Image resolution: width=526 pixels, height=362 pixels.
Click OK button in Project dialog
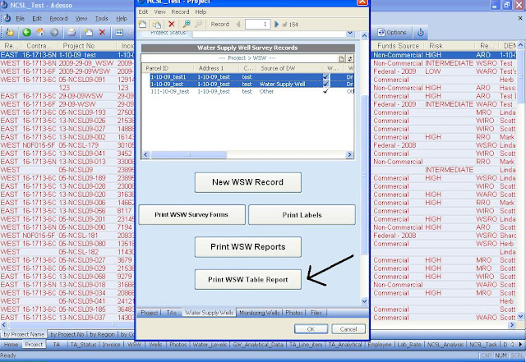[311, 329]
